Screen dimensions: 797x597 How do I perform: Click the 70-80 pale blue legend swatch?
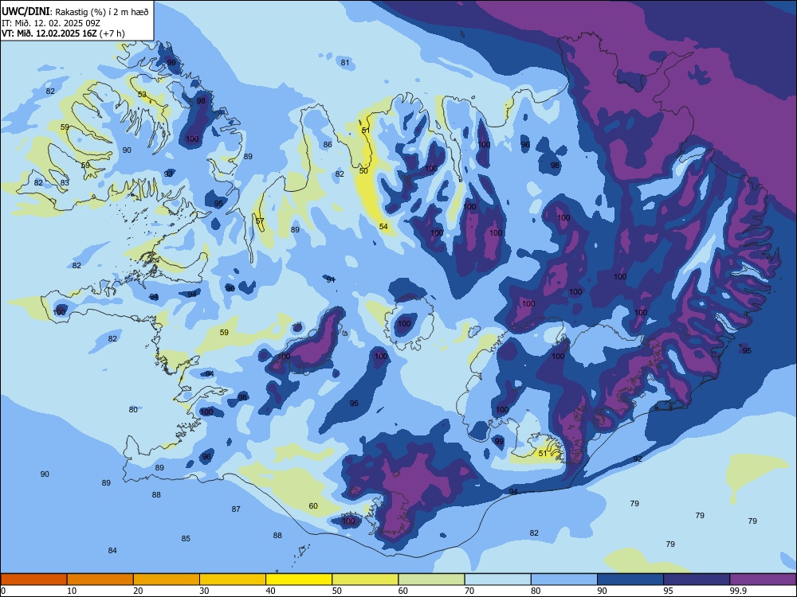(x=498, y=579)
